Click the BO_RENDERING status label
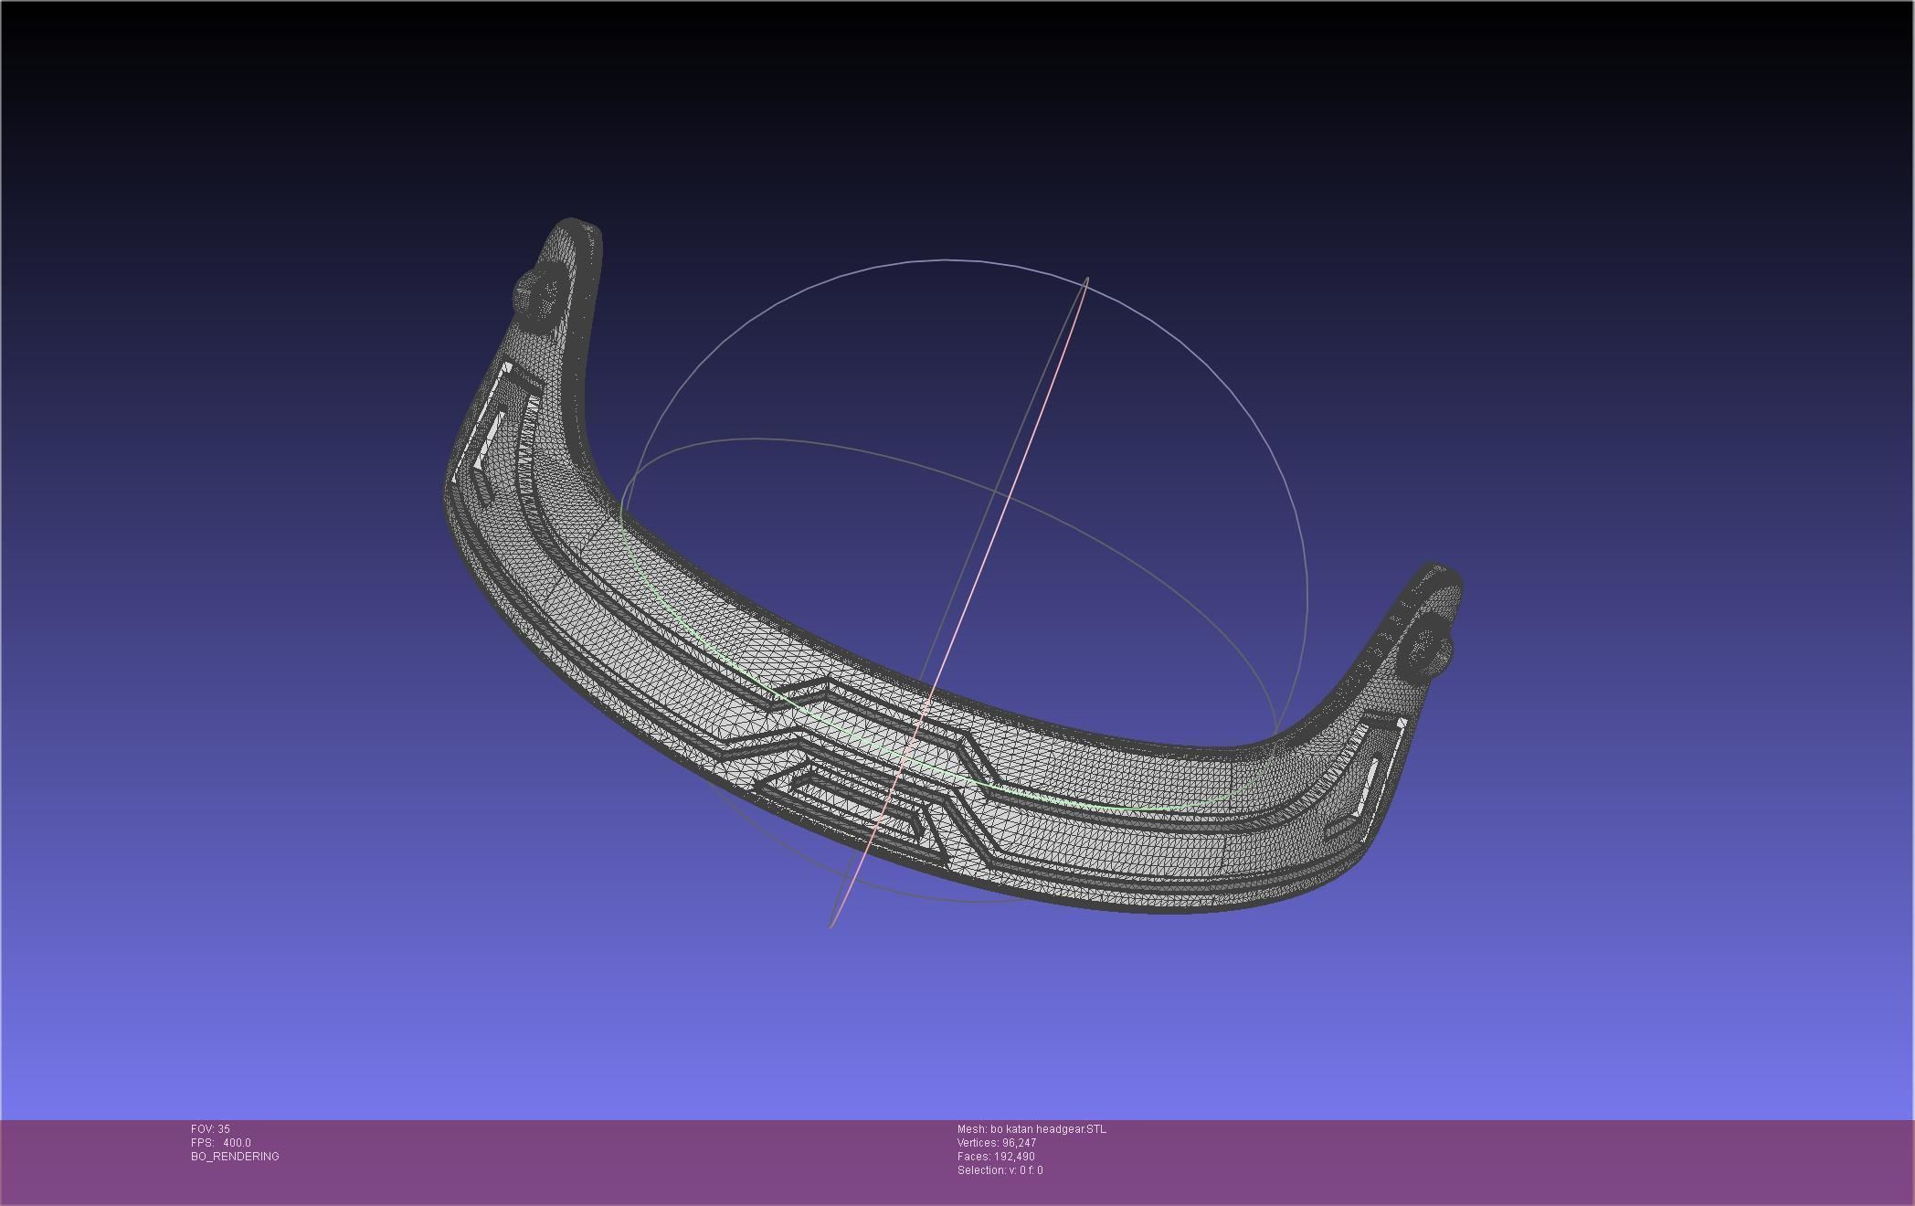This screenshot has height=1206, width=1915. [x=235, y=1157]
